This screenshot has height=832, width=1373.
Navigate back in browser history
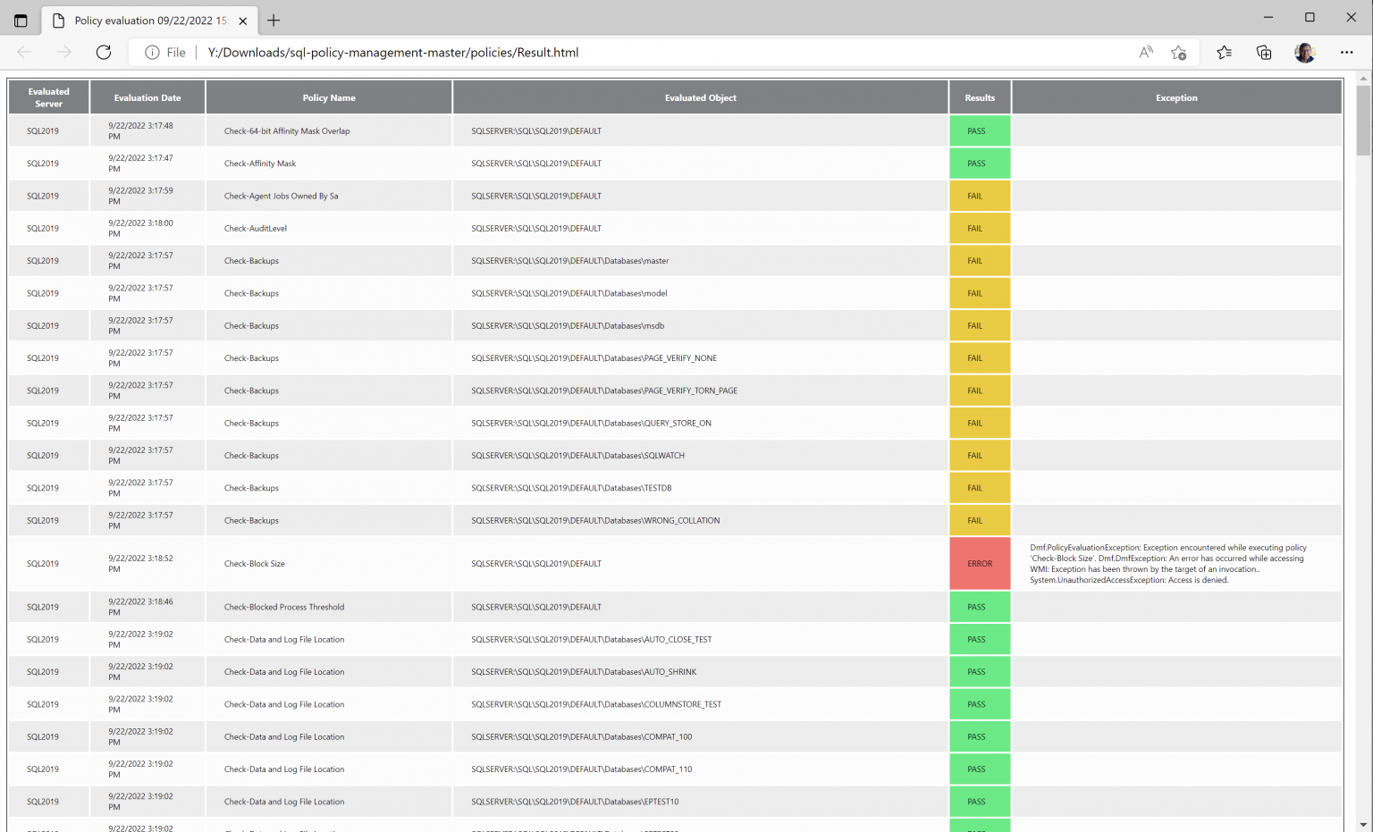click(24, 52)
